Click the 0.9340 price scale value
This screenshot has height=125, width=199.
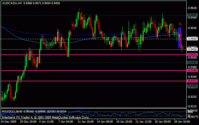click(192, 77)
